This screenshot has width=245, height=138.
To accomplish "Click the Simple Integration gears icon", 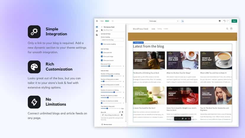I will (x=34, y=32).
